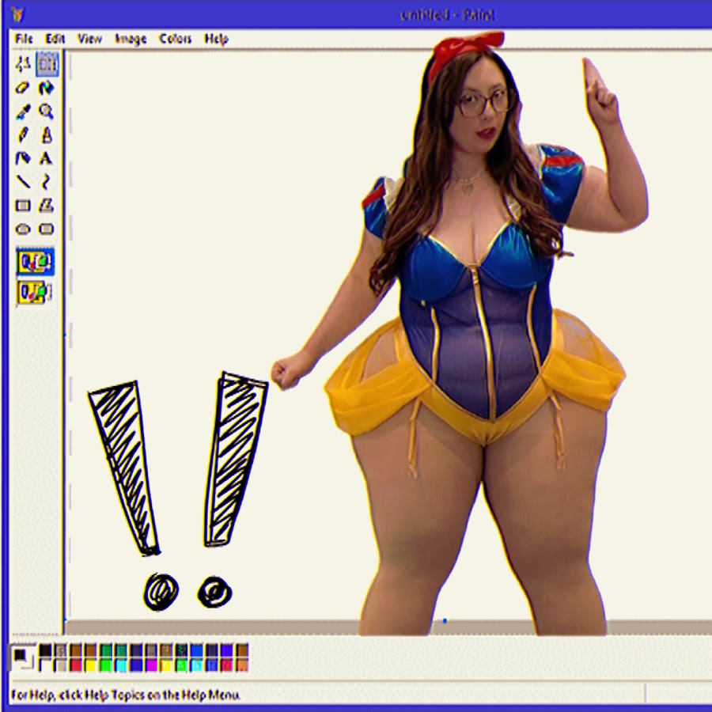Activate the Fill With Color bucket
Image resolution: width=712 pixels, height=712 pixels.
point(47,88)
